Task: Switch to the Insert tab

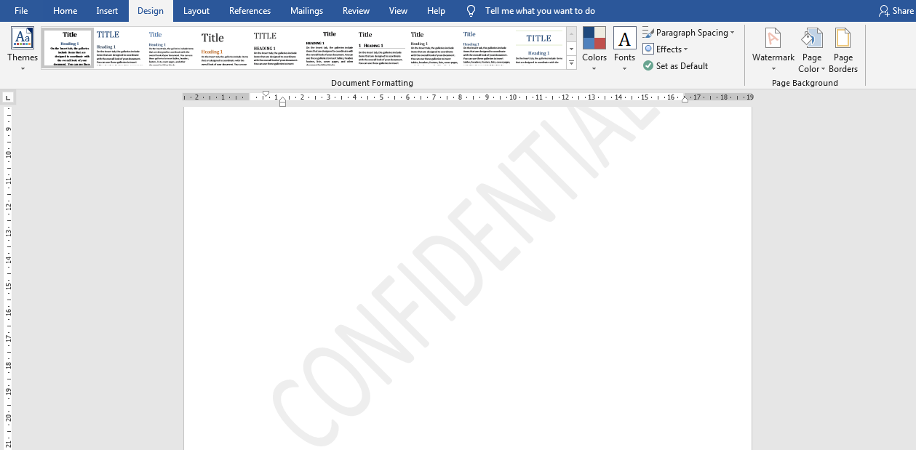Action: point(107,11)
